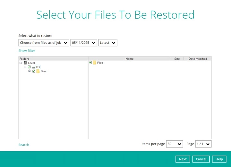This screenshot has height=167, width=231.
Task: Select the D:\ label in Folders tree
Action: point(38,67)
